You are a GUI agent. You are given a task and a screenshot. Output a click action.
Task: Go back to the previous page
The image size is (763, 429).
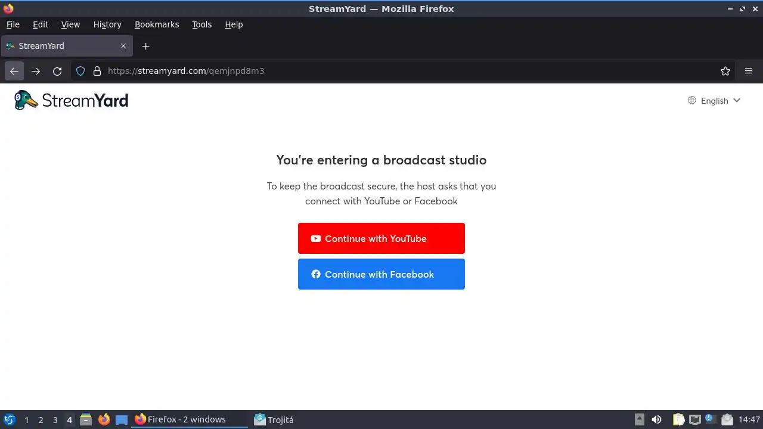(14, 71)
